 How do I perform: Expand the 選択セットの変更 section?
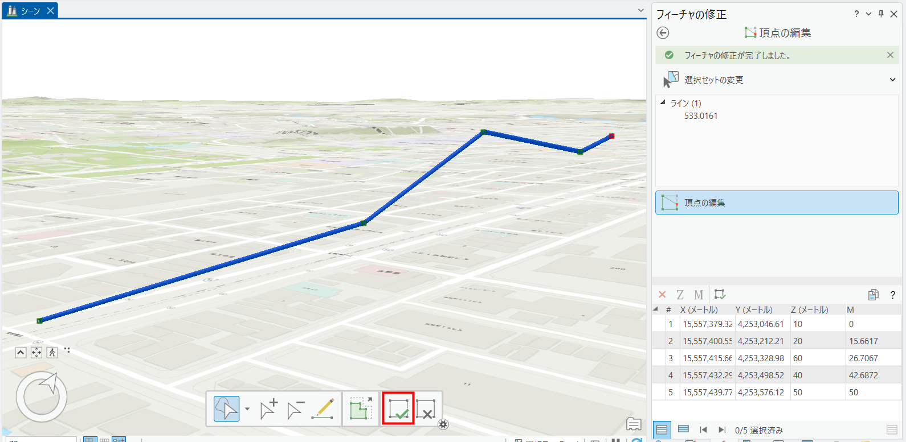coord(892,80)
